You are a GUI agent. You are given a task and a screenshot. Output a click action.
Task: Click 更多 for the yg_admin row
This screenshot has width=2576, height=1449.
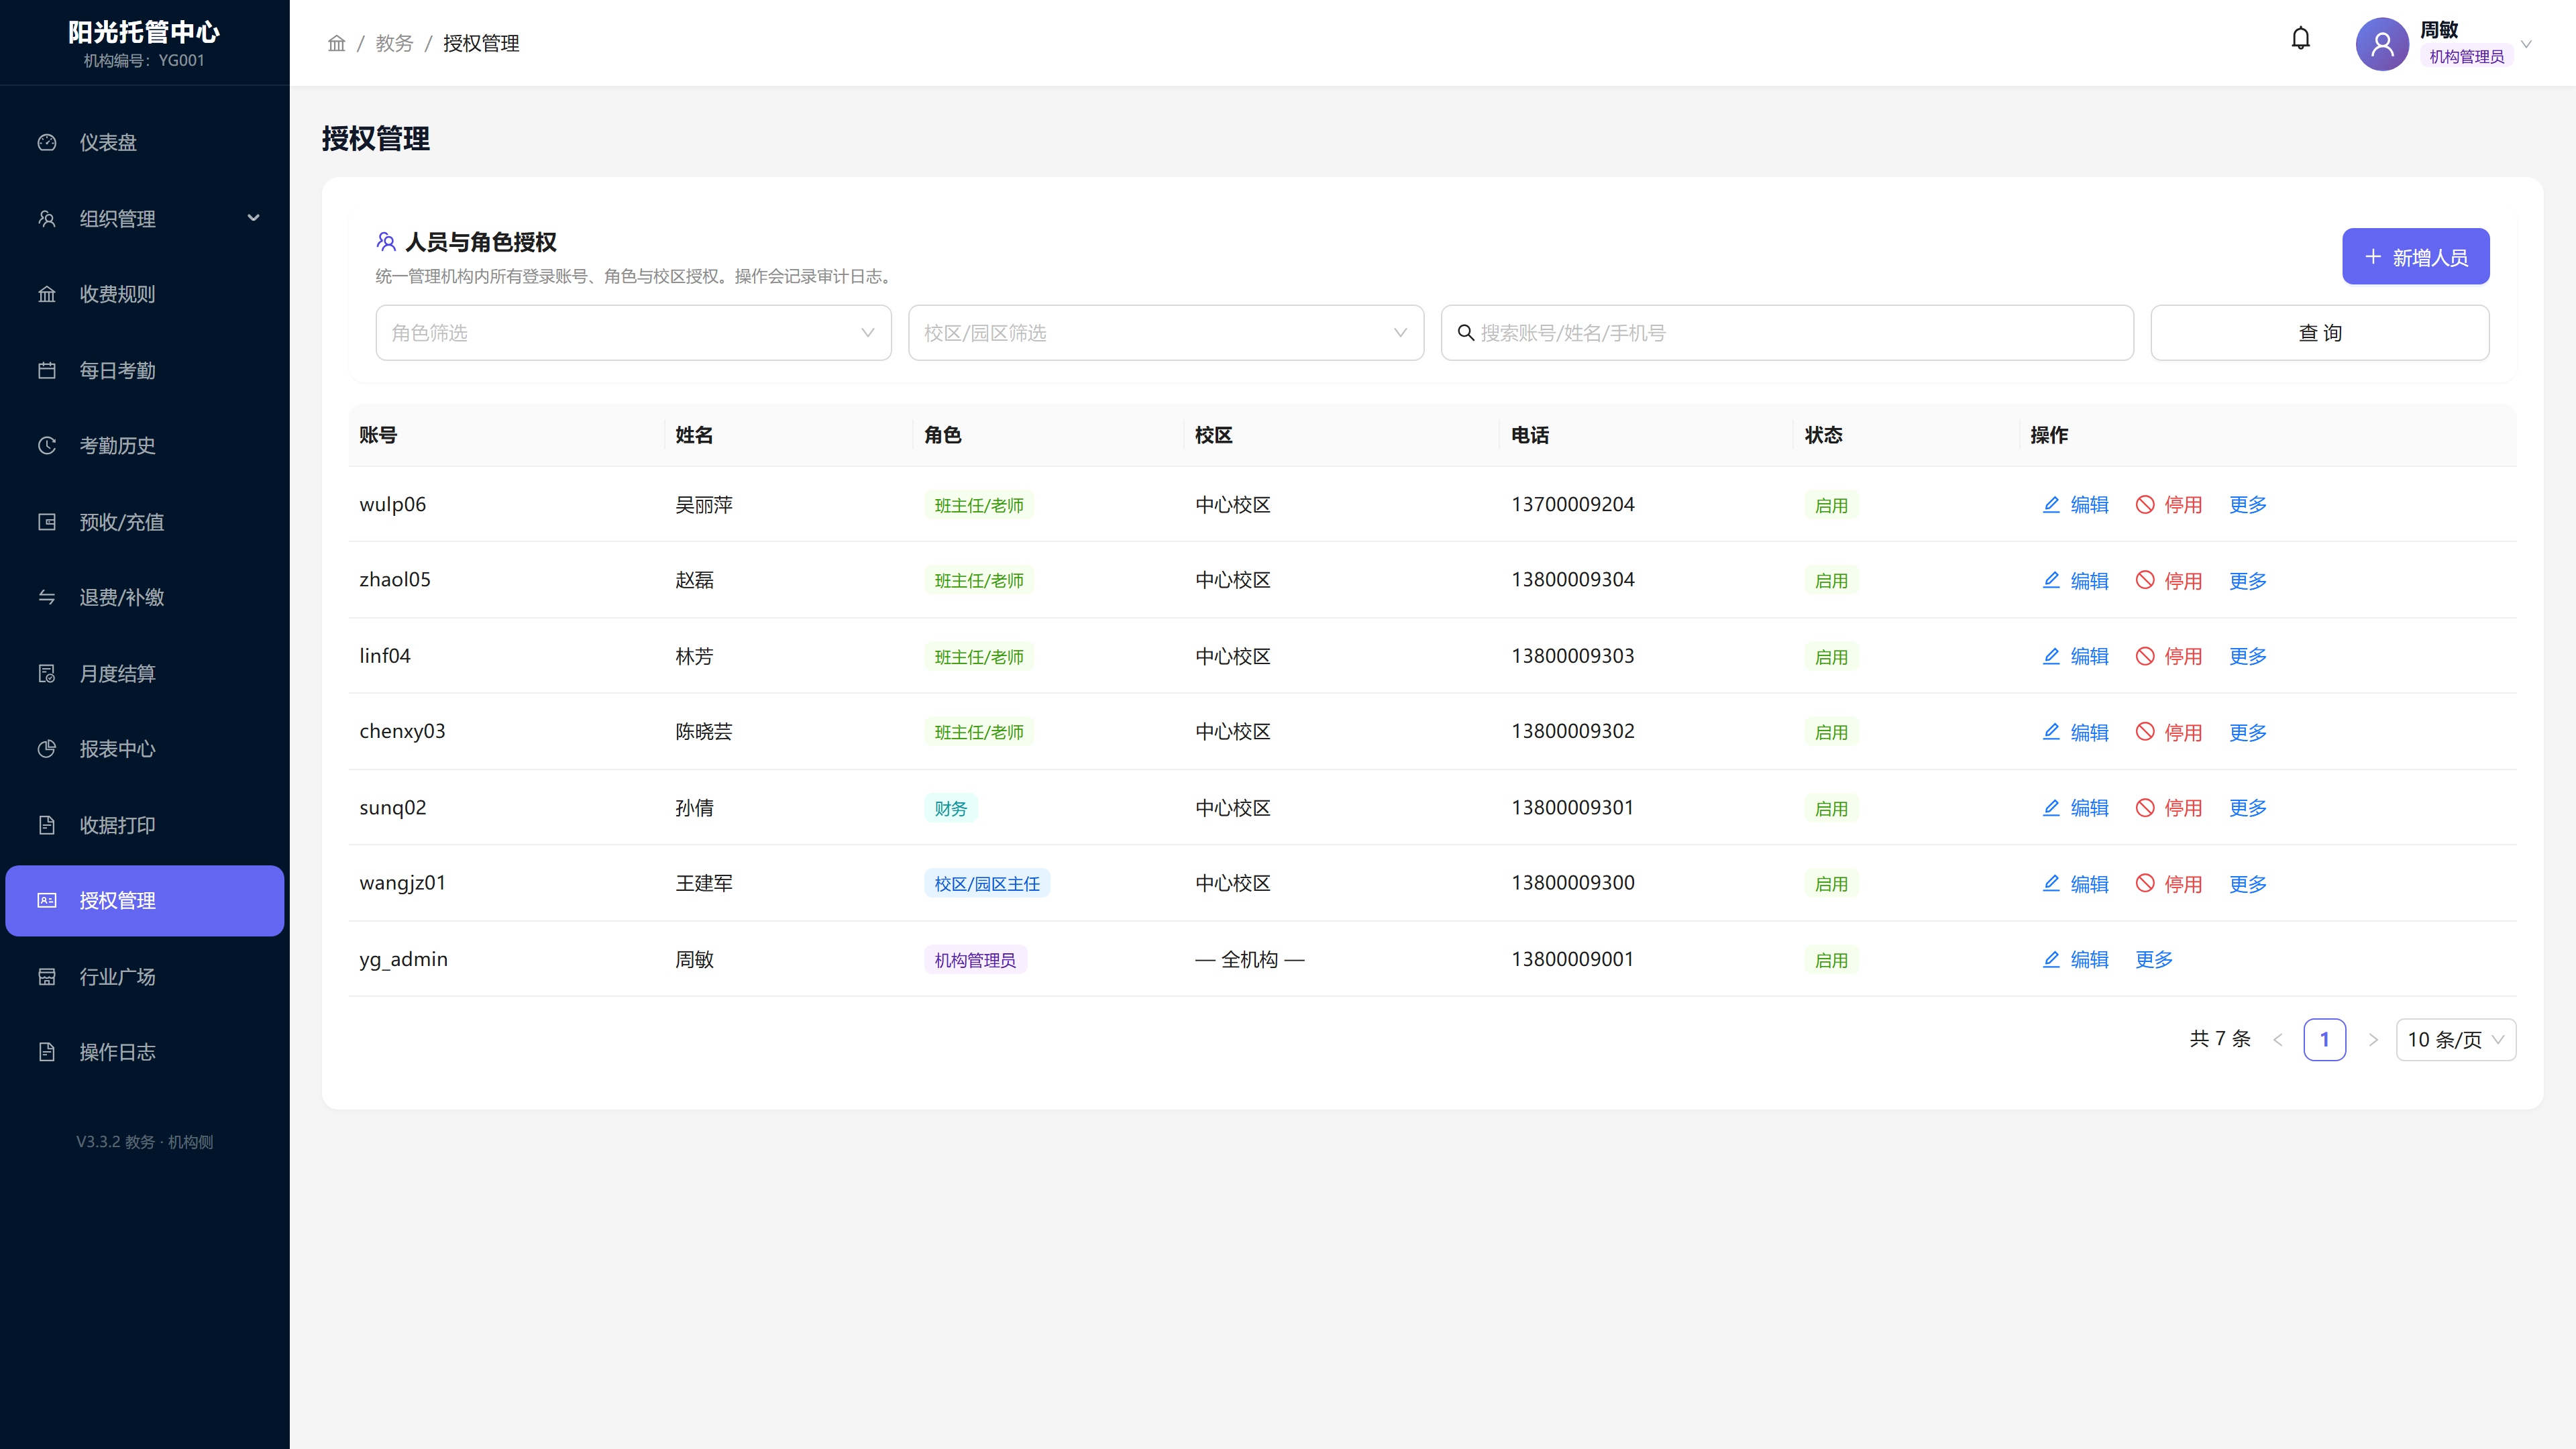2154,959
